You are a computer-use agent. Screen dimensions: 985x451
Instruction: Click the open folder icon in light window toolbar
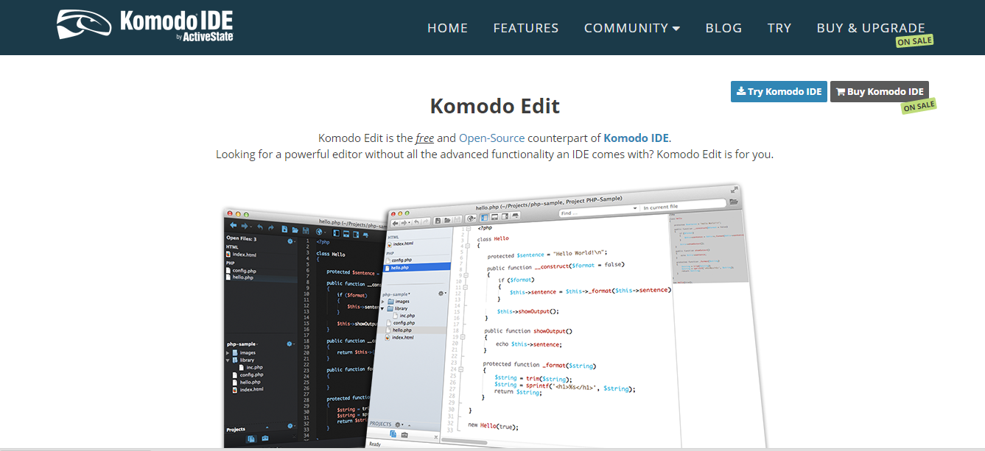pos(447,220)
